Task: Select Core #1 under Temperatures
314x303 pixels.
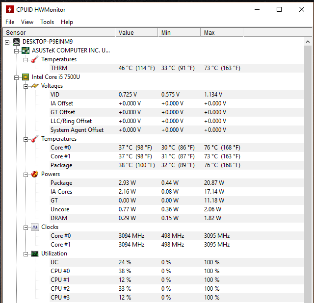Action: pyautogui.click(x=177, y=156)
